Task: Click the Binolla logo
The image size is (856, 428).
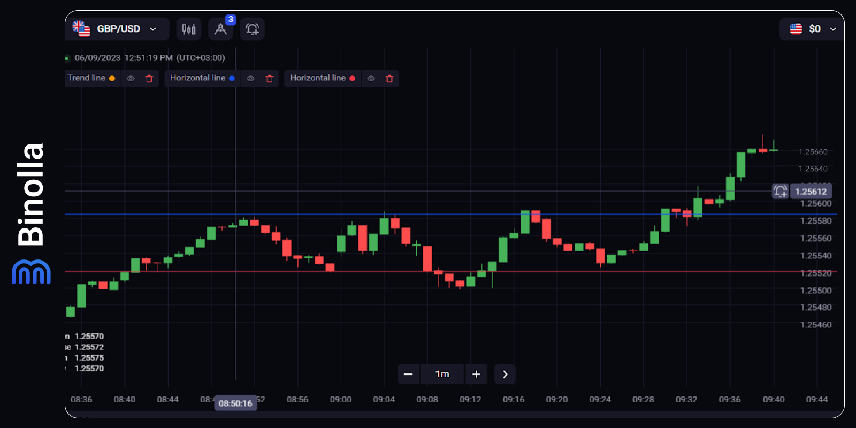Action: (x=31, y=214)
